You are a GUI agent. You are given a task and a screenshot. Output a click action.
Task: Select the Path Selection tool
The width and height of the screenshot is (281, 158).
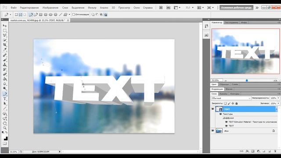coord(5,104)
